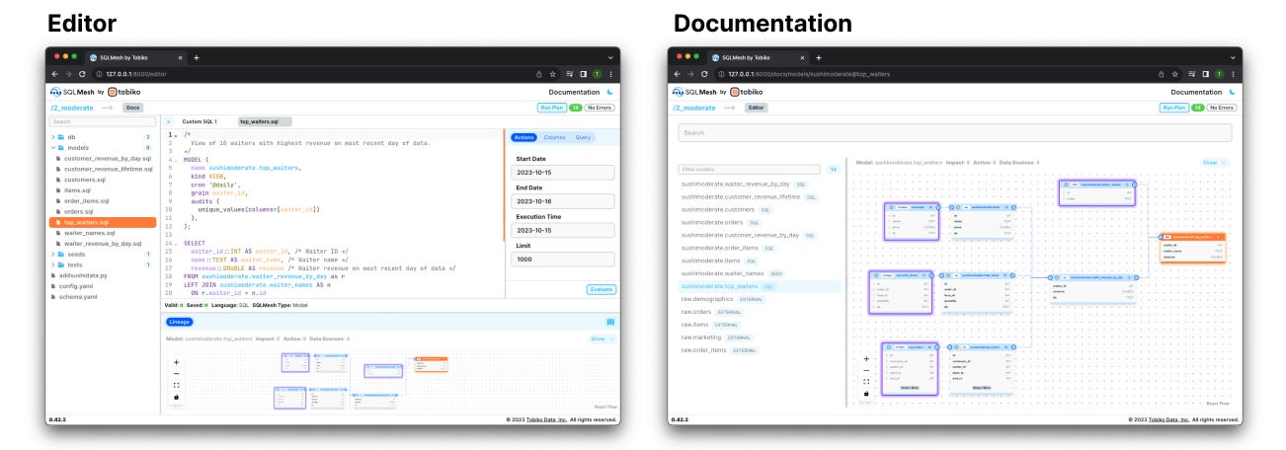1286x450 pixels.
Task: Open new browser tab in Documentation window
Action: [819, 57]
